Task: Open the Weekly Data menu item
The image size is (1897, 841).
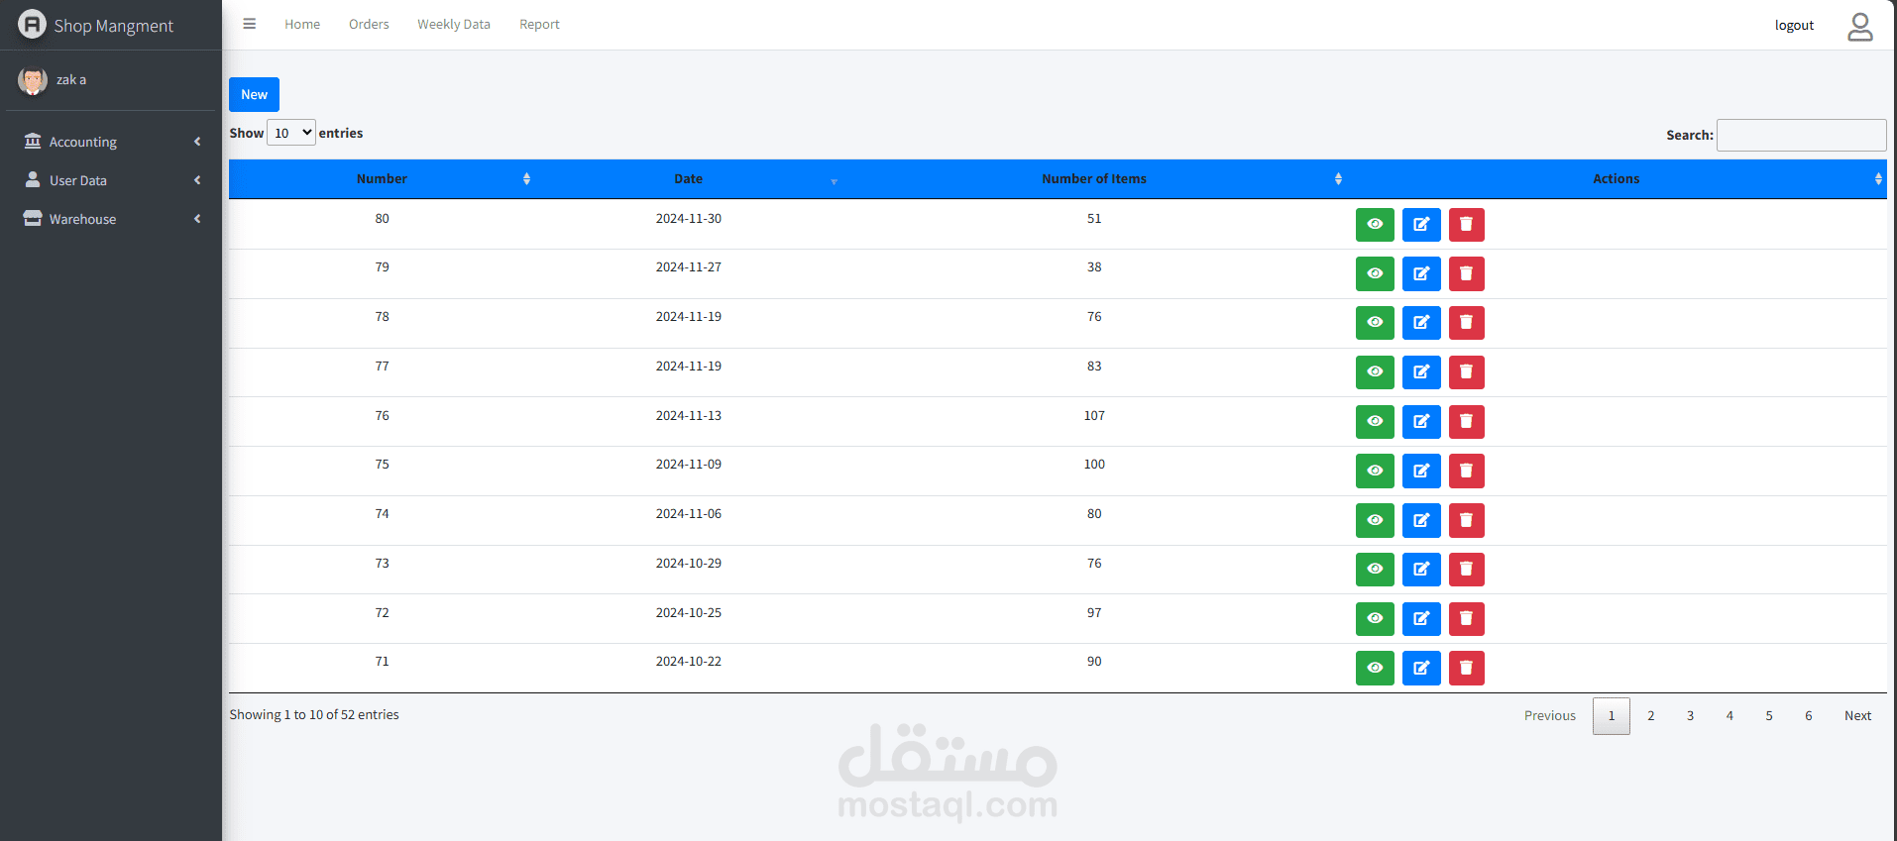Action: (454, 24)
